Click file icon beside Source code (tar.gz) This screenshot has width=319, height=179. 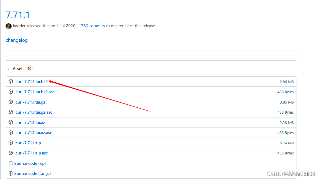(x=11, y=173)
